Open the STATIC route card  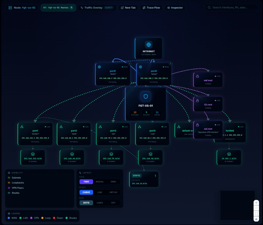click(x=144, y=179)
